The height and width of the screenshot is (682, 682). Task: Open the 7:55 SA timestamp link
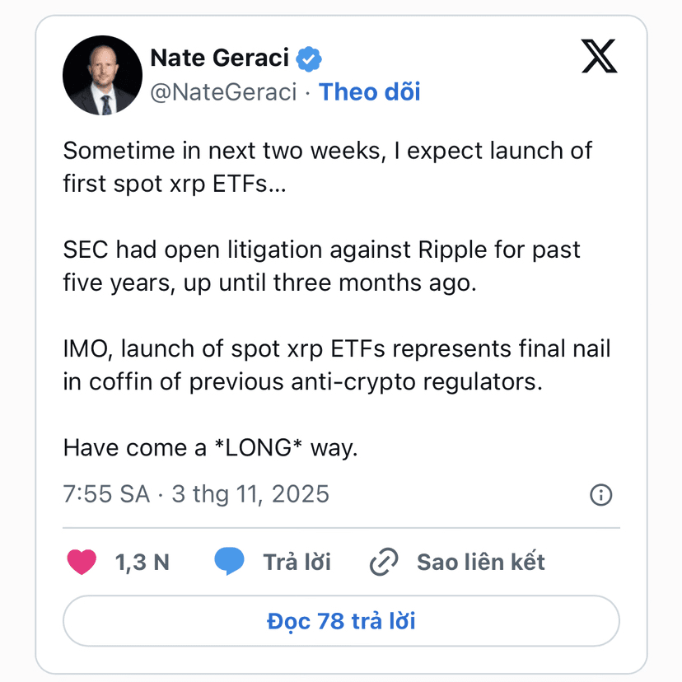[x=106, y=494]
